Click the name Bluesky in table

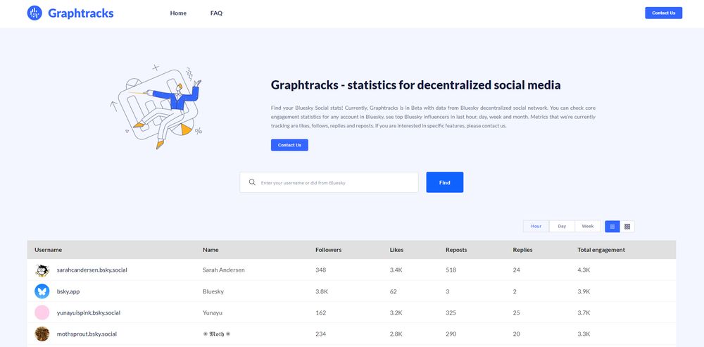pyautogui.click(x=213, y=291)
